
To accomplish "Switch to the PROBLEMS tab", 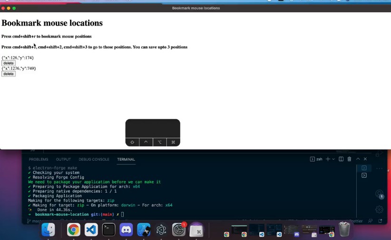I will click(x=38, y=159).
